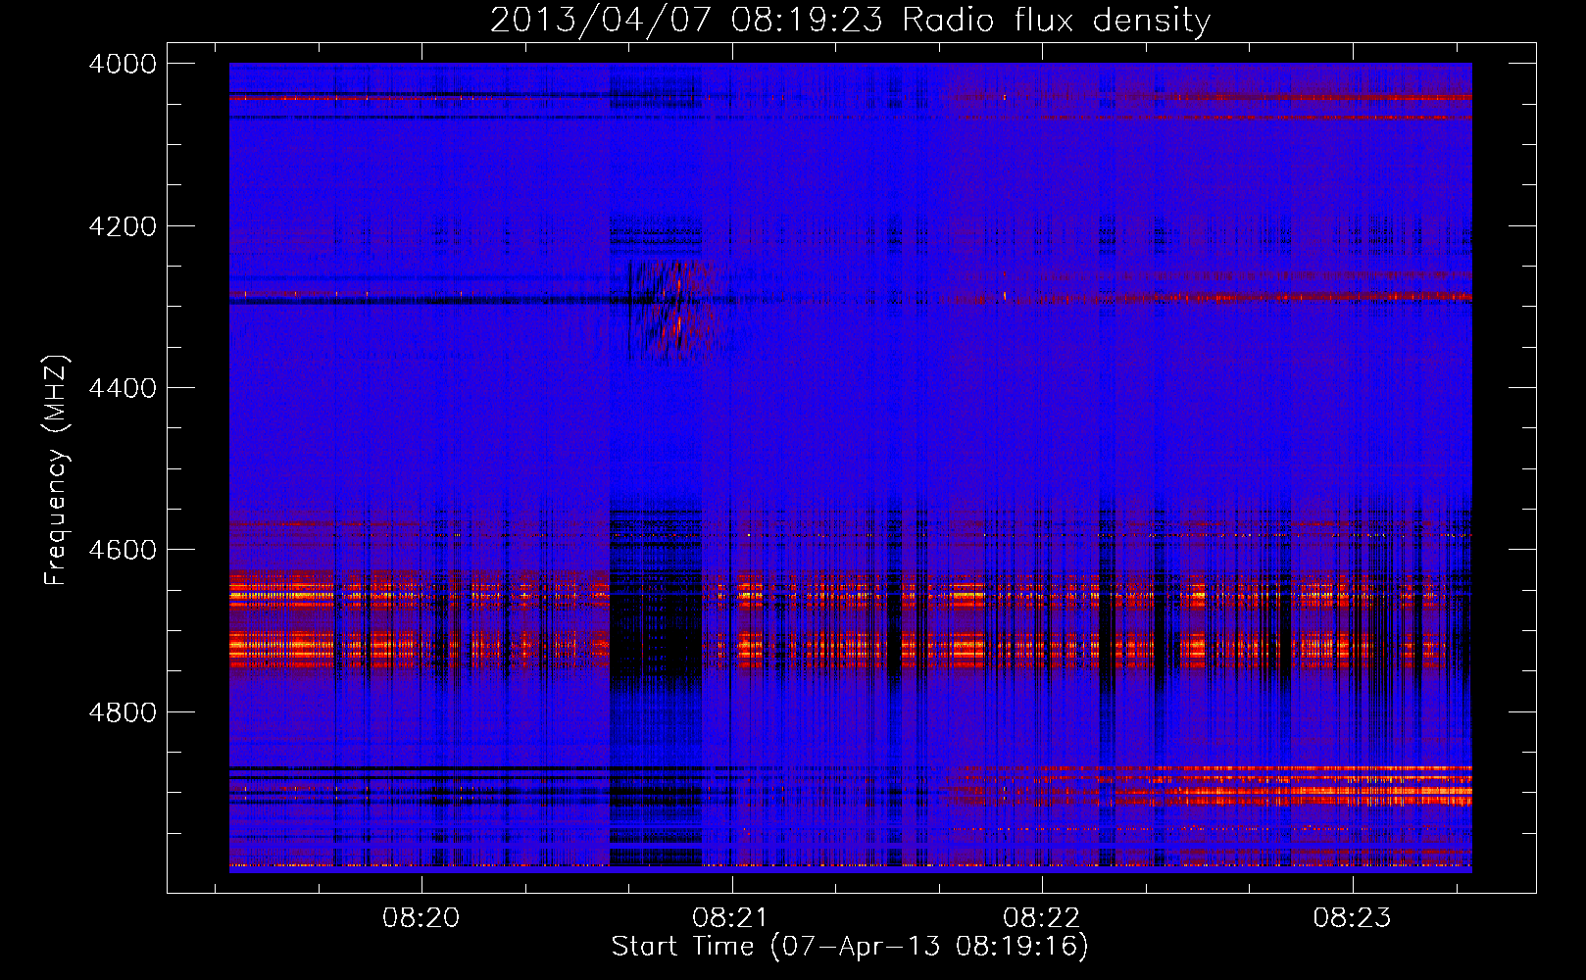
Task: Click the 'Start Time (07-Apr-13 08:19:16)' caption
Action: [x=850, y=947]
